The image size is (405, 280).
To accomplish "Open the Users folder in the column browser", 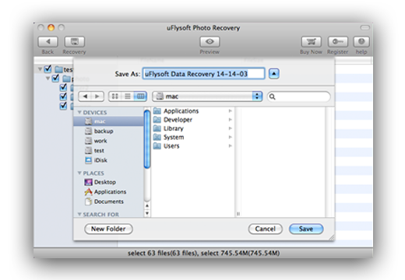I will point(192,146).
